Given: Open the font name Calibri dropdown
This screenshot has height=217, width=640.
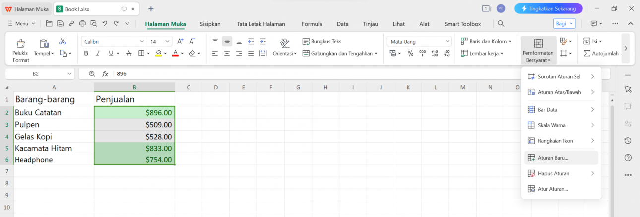Looking at the screenshot, I should (x=142, y=42).
